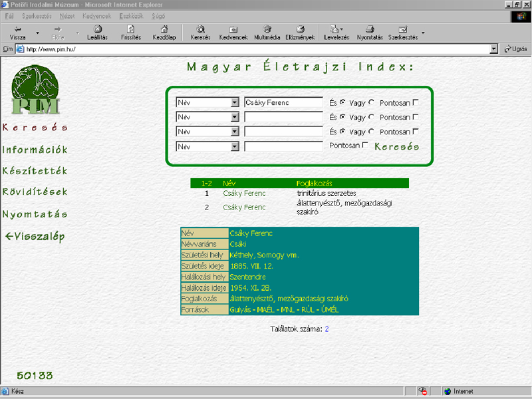
Task: Click the Szerkesztés edit toolbar icon
Action: [403, 29]
